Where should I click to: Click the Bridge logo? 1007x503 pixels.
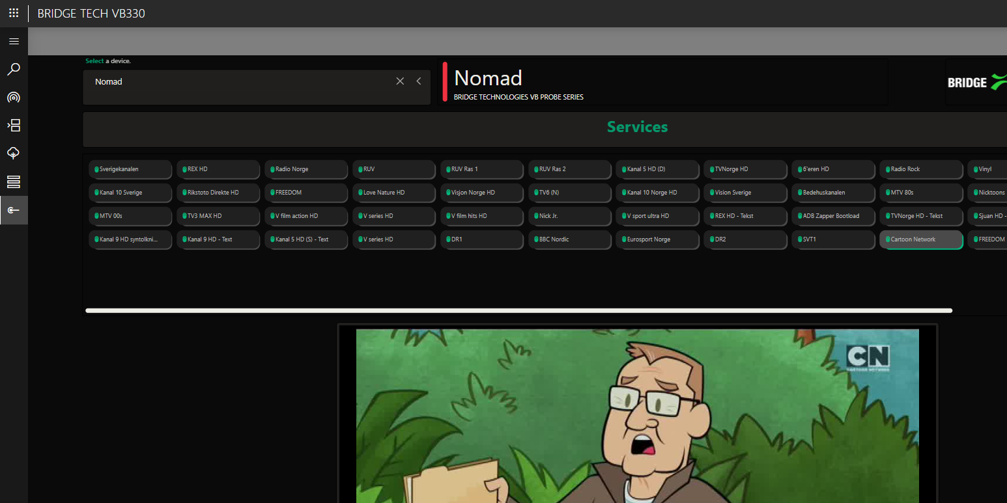coord(976,82)
